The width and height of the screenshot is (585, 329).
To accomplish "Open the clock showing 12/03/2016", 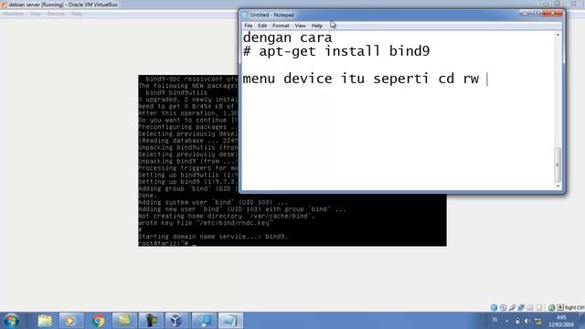I will [x=561, y=321].
